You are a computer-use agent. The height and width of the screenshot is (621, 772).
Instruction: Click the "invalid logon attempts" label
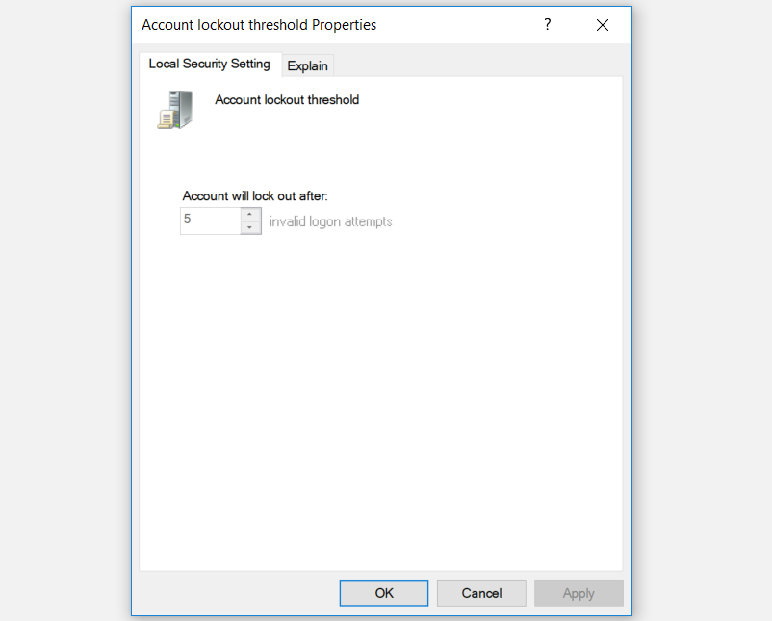point(330,221)
